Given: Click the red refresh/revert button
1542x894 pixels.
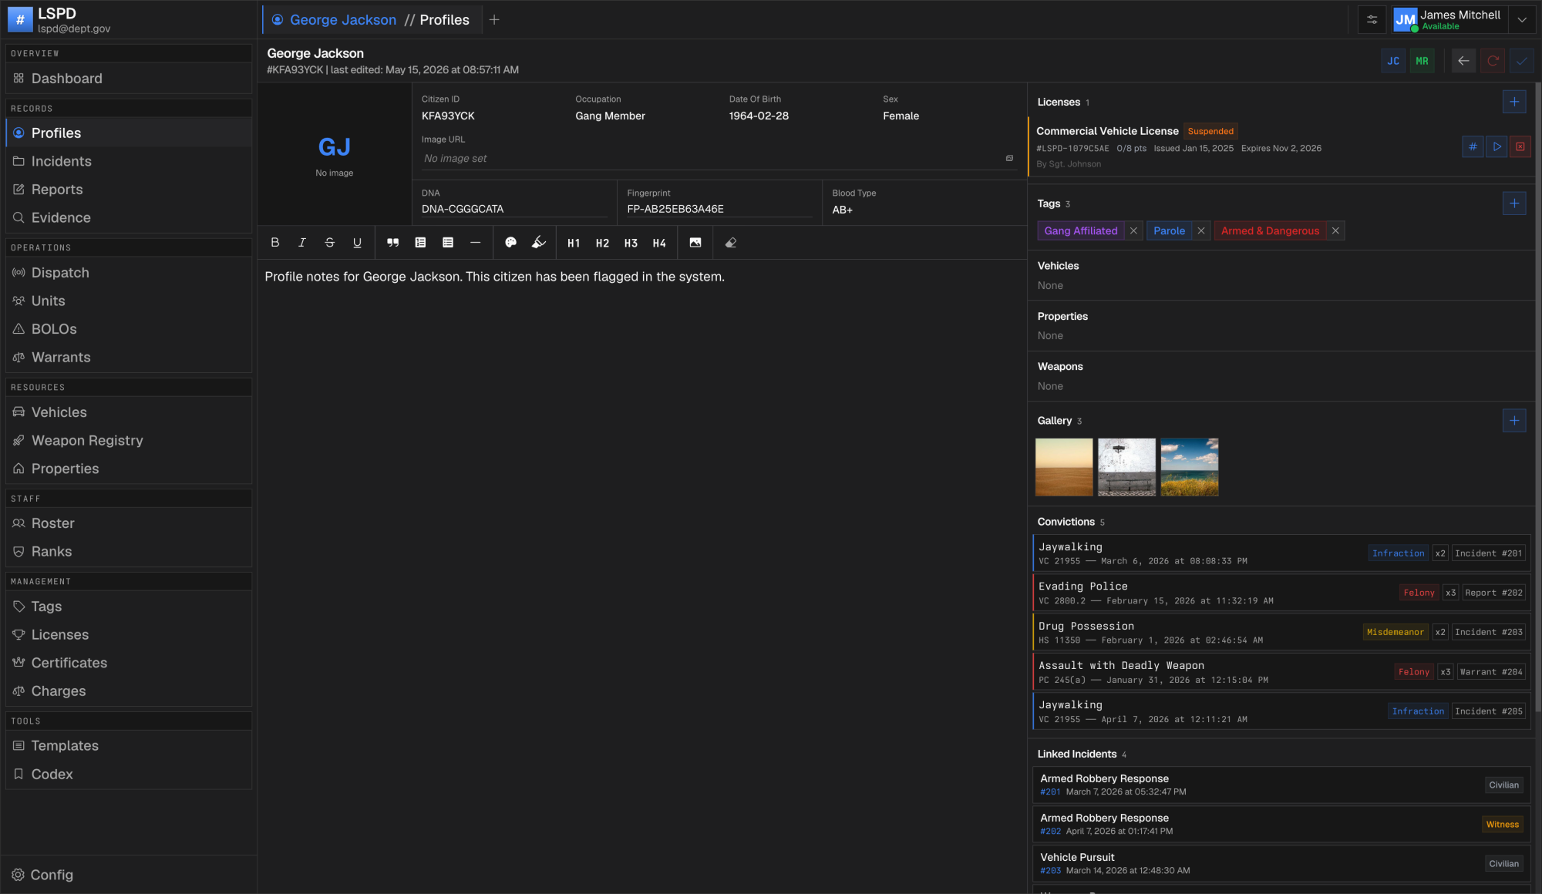Looking at the screenshot, I should coord(1493,61).
